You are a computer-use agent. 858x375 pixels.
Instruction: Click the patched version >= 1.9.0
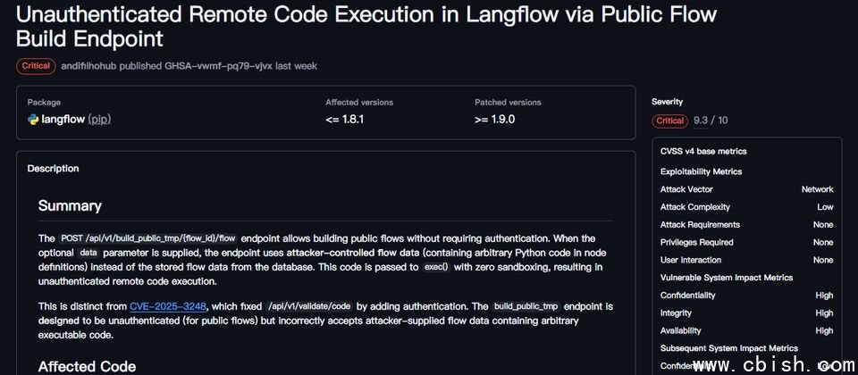point(494,119)
